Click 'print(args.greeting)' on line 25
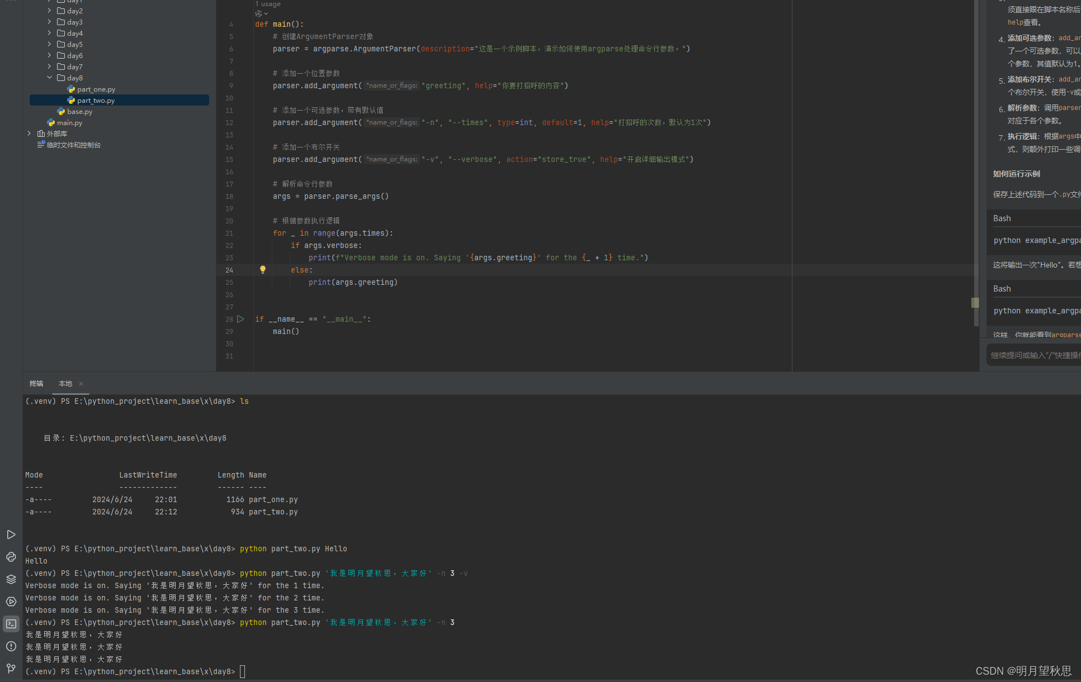The image size is (1081, 682). point(353,283)
